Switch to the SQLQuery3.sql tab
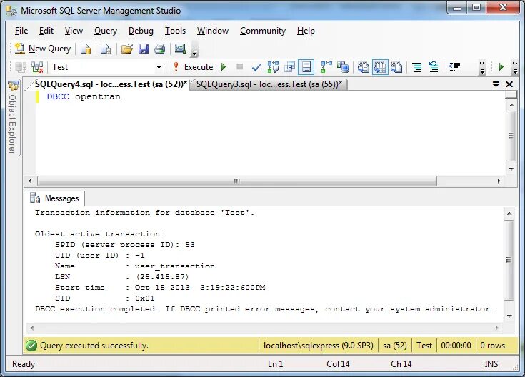Screen dimensions: 525x377 click(x=269, y=84)
